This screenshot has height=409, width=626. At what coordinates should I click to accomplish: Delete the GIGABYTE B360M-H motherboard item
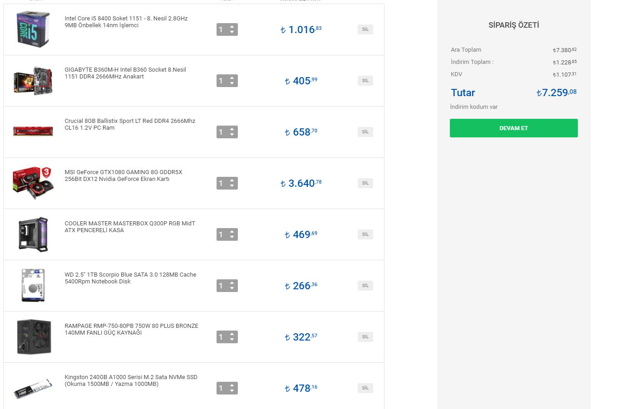[365, 81]
